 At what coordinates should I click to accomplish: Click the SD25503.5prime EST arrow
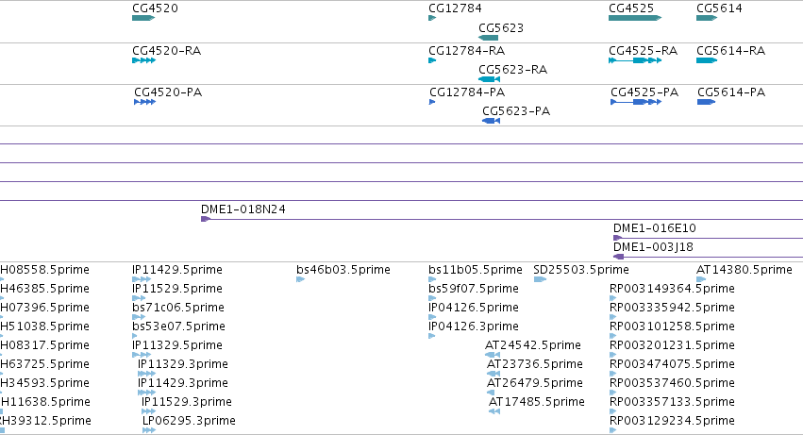pyautogui.click(x=541, y=279)
